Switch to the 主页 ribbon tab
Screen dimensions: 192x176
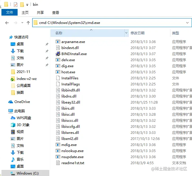tap(25, 12)
